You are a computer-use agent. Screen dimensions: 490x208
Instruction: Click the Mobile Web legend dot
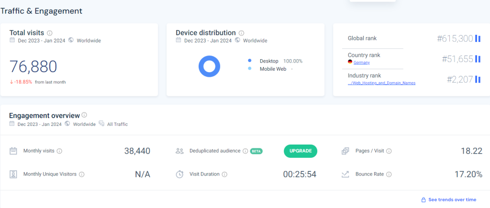[250, 69]
